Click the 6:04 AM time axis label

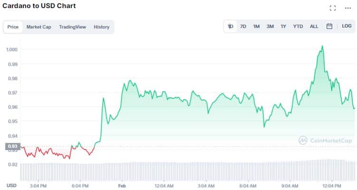[x=248, y=186]
